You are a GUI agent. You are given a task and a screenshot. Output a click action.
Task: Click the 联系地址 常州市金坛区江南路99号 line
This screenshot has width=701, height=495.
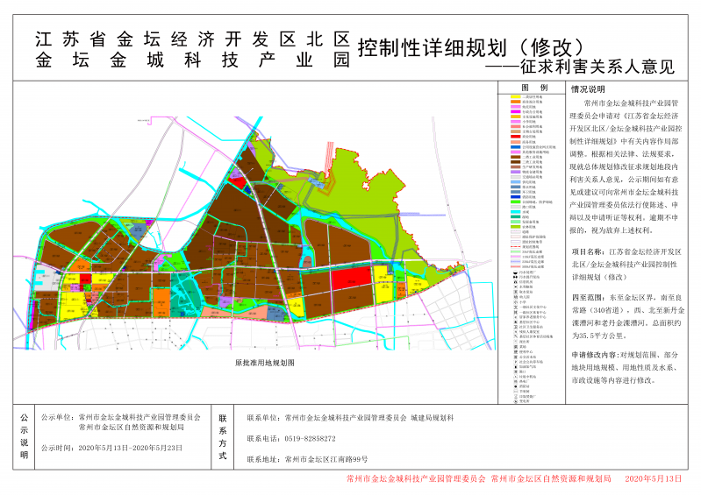[x=307, y=459]
